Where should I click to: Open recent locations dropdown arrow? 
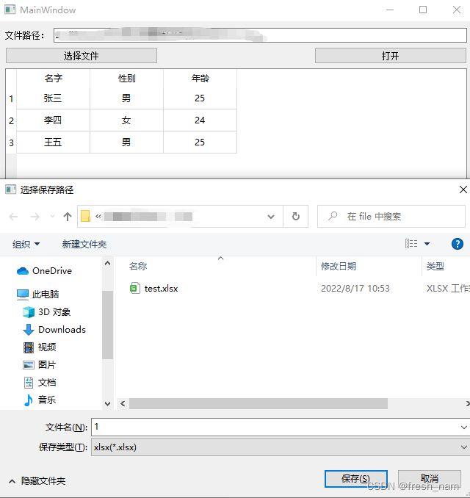pos(52,217)
